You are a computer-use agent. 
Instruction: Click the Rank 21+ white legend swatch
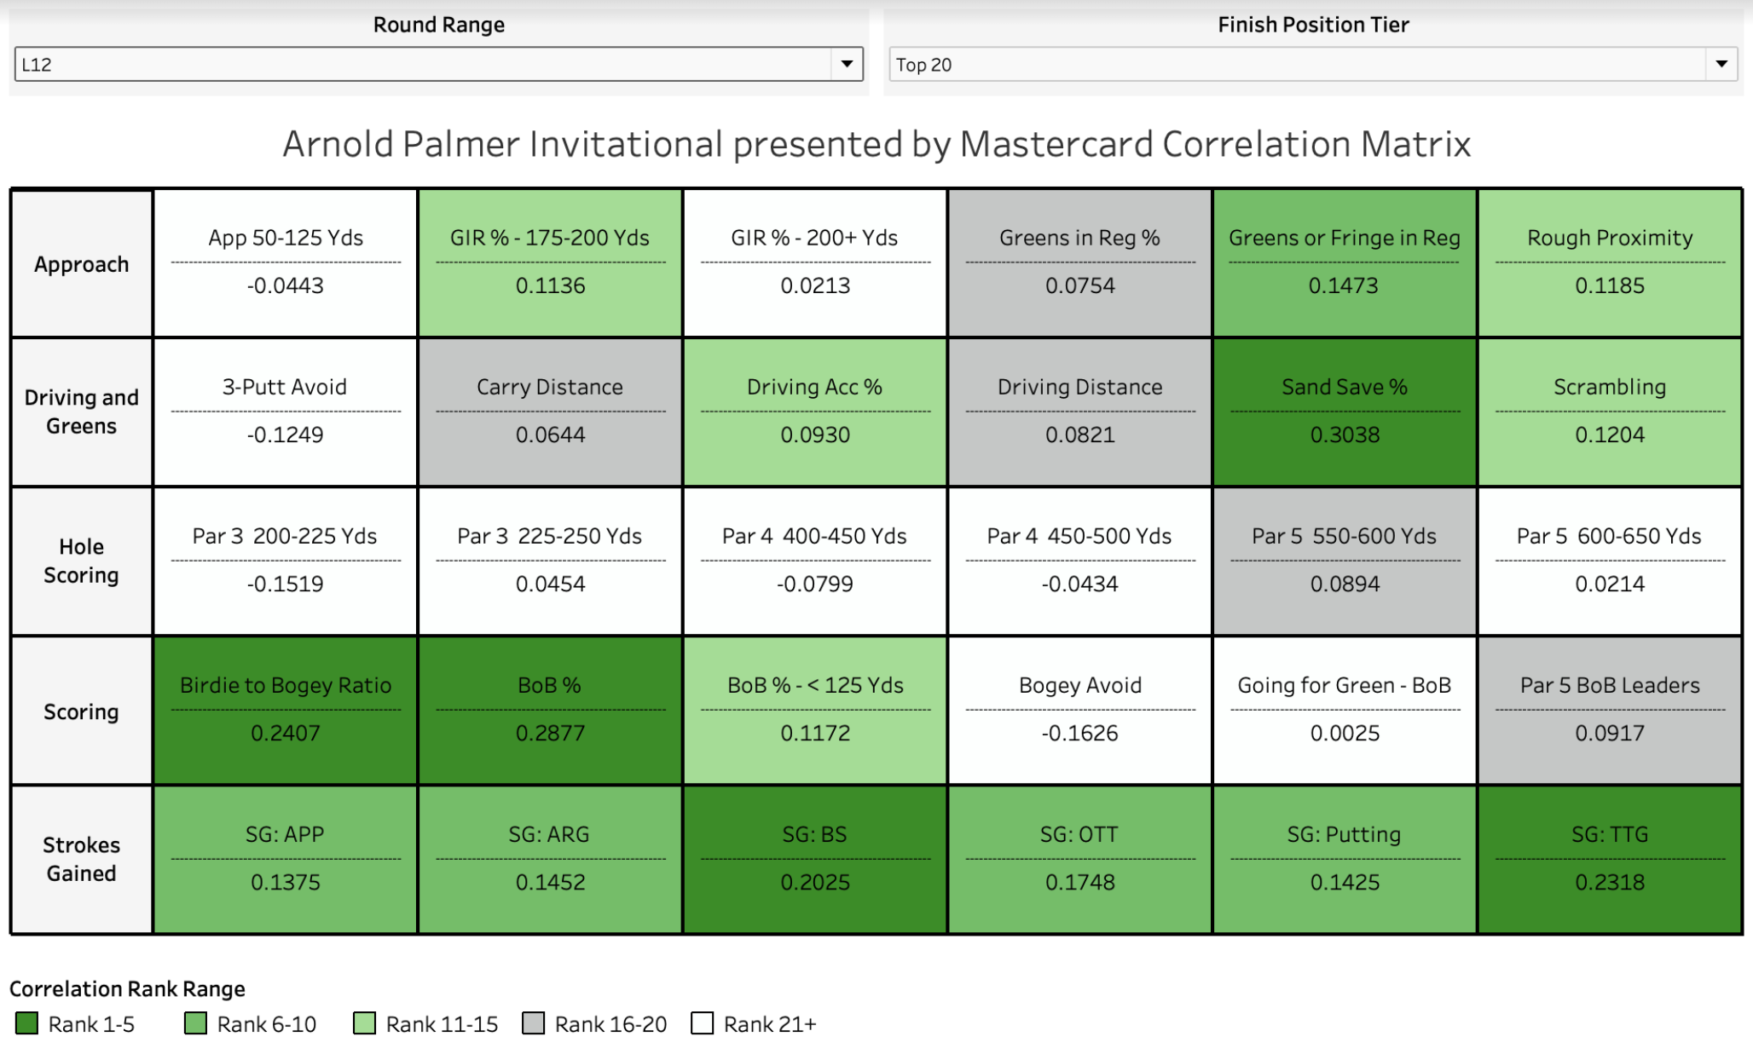[x=703, y=1023]
